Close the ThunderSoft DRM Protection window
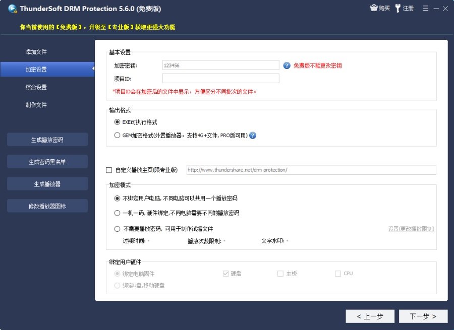The height and width of the screenshot is (330, 454). coord(445,9)
